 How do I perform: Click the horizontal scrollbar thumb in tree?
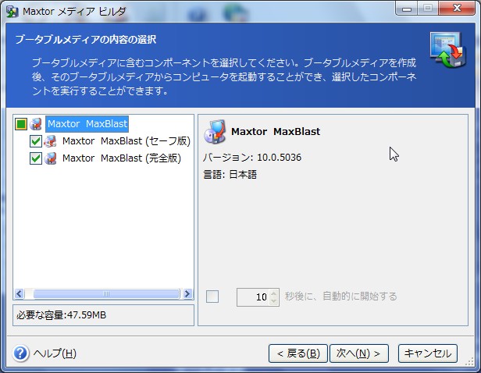(106, 293)
